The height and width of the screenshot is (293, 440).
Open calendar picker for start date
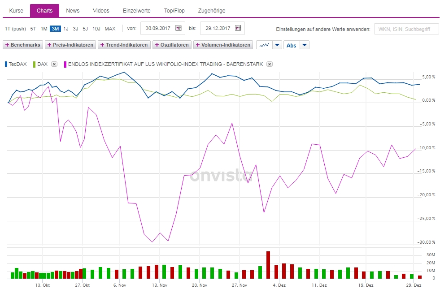[178, 28]
